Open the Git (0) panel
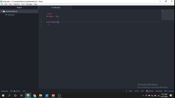Image resolution: width=175 pixels, height=98 pixels. 159,91
